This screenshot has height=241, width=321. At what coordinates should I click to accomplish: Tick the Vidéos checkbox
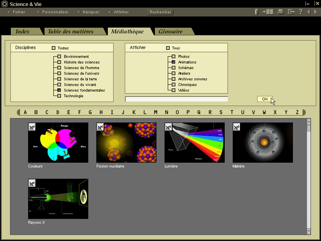pos(174,90)
